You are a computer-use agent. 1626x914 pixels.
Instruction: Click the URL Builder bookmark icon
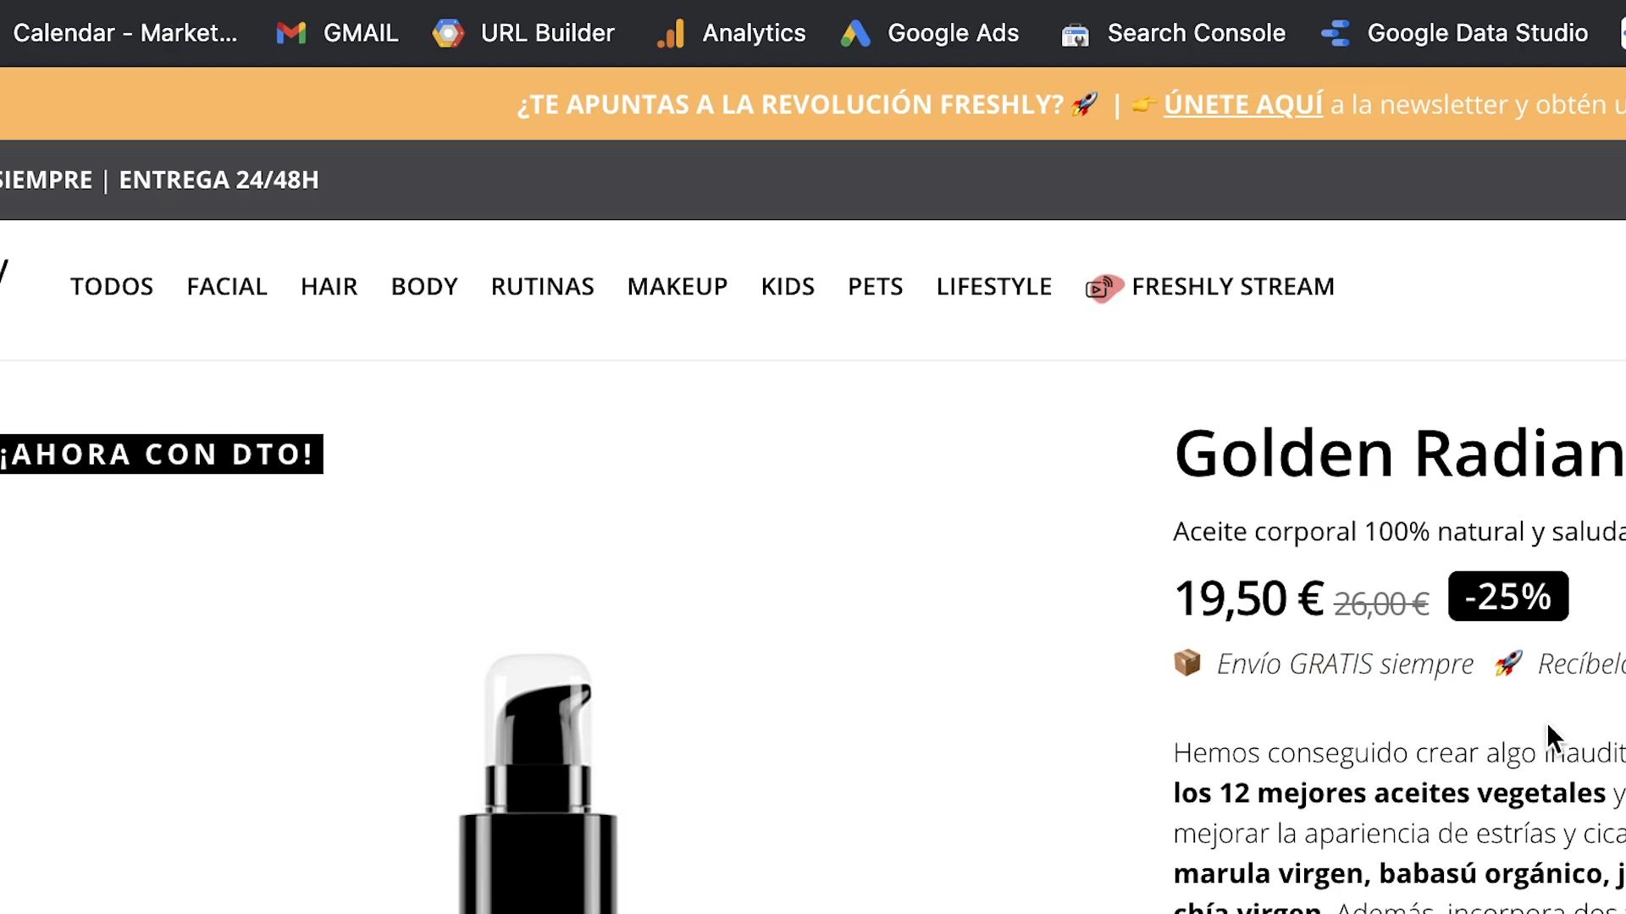pyautogui.click(x=448, y=33)
